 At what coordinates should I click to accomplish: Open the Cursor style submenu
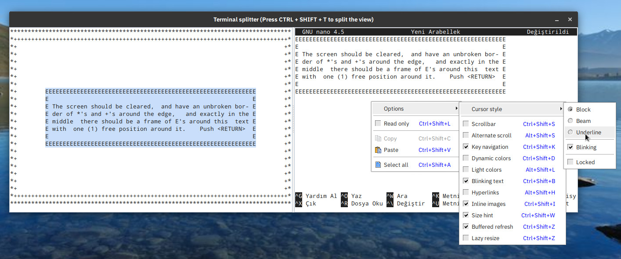pyautogui.click(x=512, y=109)
